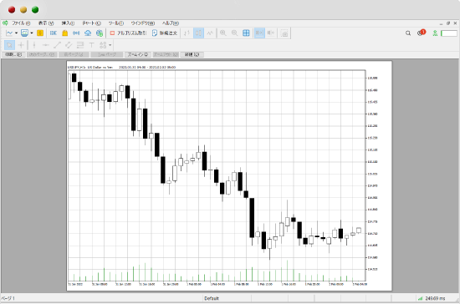
Task: Open the チャート menu
Action: coord(91,23)
